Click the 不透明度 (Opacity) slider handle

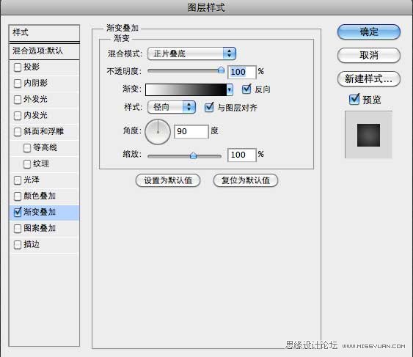pos(221,70)
